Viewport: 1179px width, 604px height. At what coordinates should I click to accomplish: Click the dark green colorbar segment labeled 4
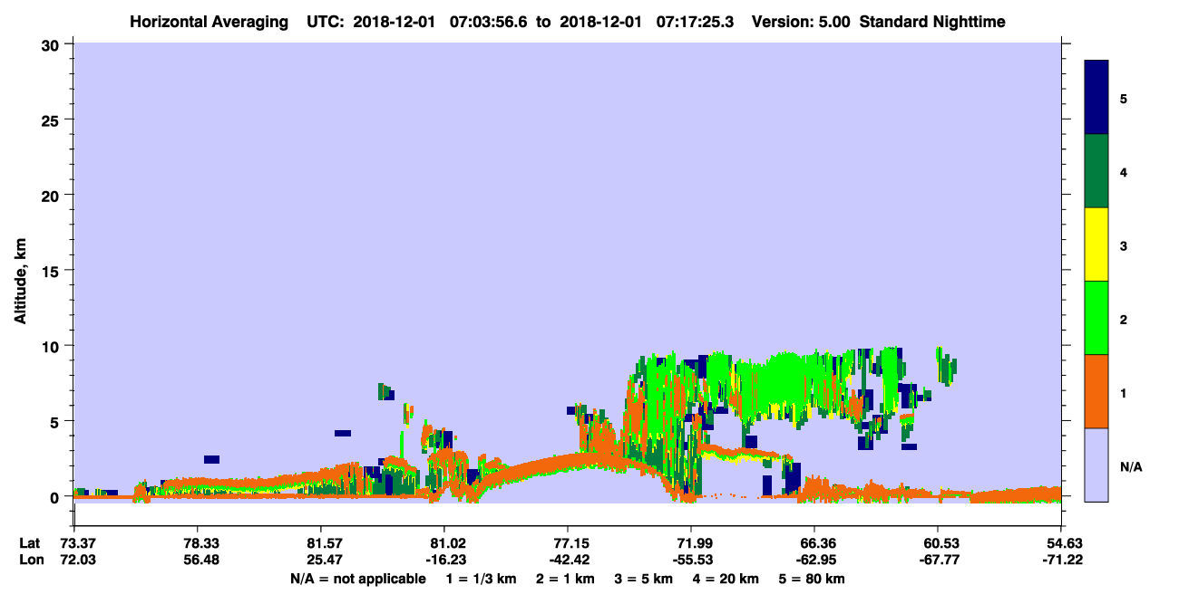pos(1096,171)
